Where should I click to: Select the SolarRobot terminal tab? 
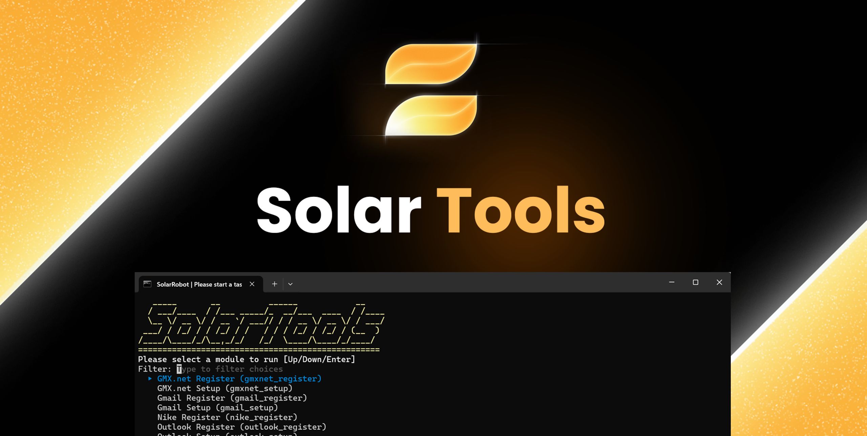(200, 284)
